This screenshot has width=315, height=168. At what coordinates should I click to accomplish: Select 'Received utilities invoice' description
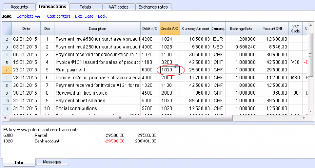coord(97,93)
